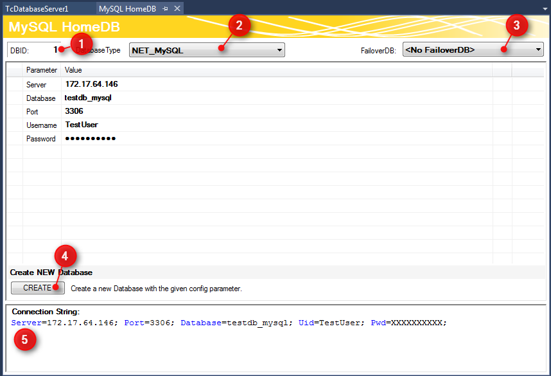Image resolution: width=551 pixels, height=376 pixels.
Task: Click the CREATE description text
Action: 157,289
